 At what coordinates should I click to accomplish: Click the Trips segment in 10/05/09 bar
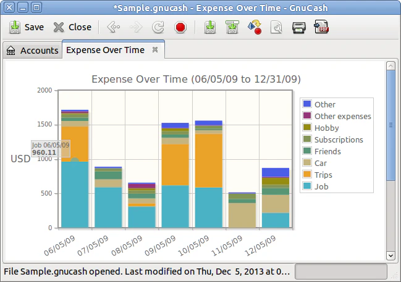pos(209,160)
